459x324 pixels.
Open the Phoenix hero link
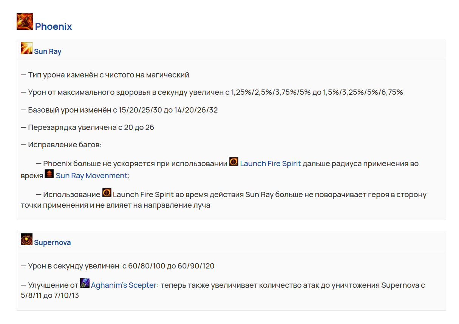(x=53, y=26)
